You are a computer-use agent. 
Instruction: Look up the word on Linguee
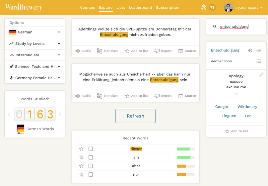(x=229, y=116)
